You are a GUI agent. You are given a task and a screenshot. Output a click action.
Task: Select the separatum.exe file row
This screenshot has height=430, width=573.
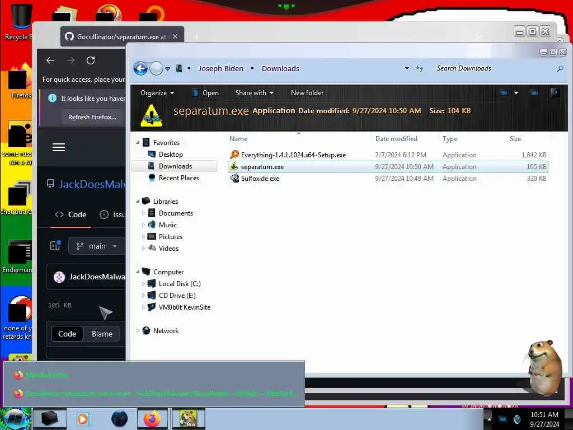(388, 167)
